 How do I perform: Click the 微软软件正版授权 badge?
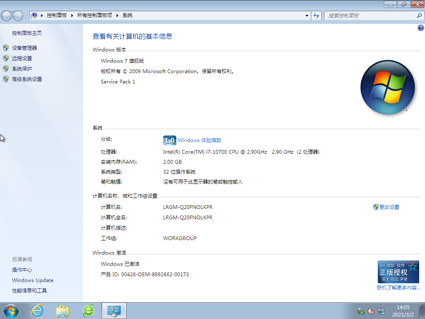pos(398,271)
